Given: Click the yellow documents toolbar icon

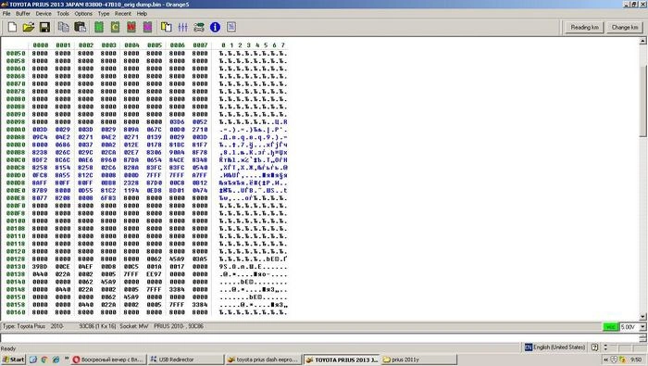Looking at the screenshot, I should (166, 27).
